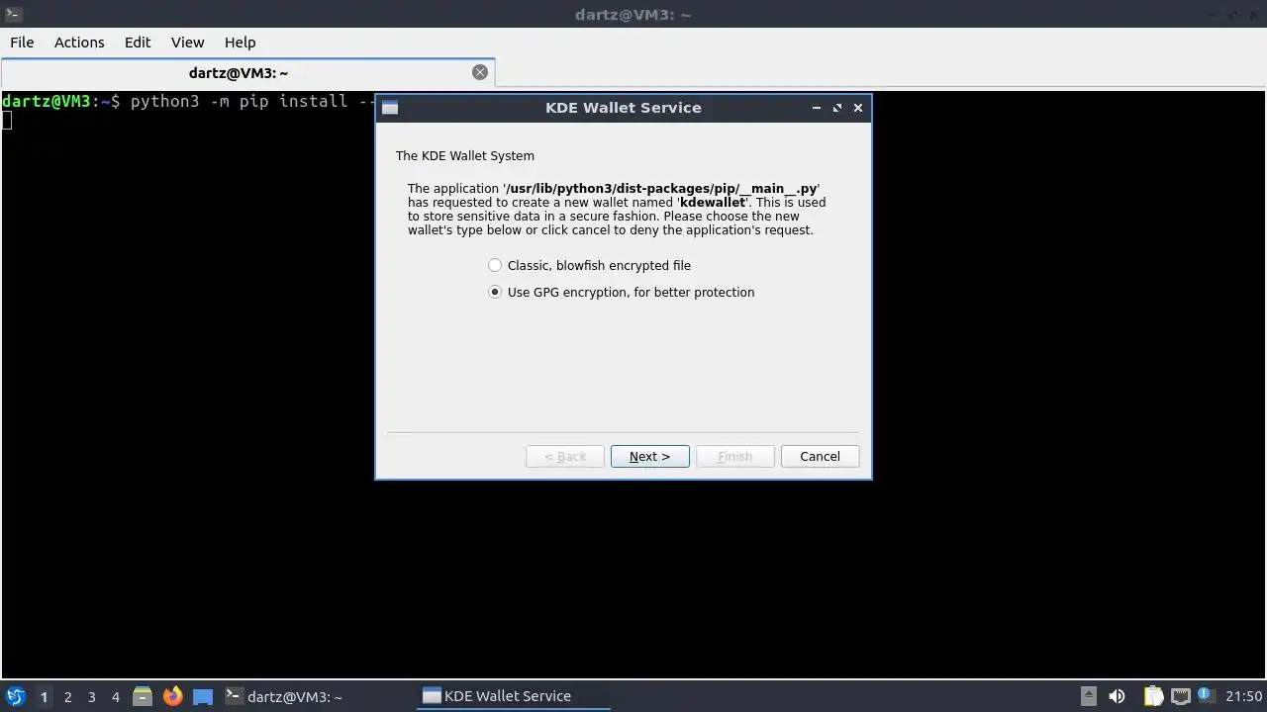Screen dimensions: 1267x712
Task: Click the terminal window icon in the title bar
Action: click(x=13, y=14)
